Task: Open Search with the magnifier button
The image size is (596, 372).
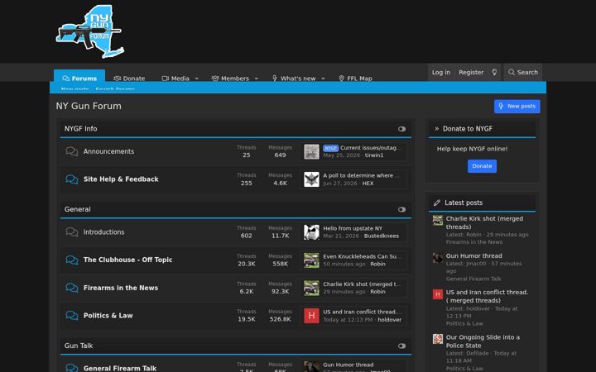Action: click(523, 72)
